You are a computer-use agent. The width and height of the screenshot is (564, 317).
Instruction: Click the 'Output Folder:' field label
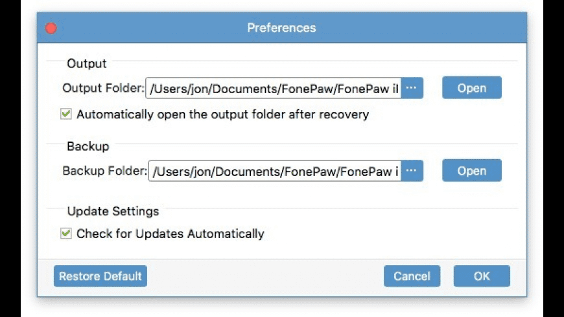[103, 88]
